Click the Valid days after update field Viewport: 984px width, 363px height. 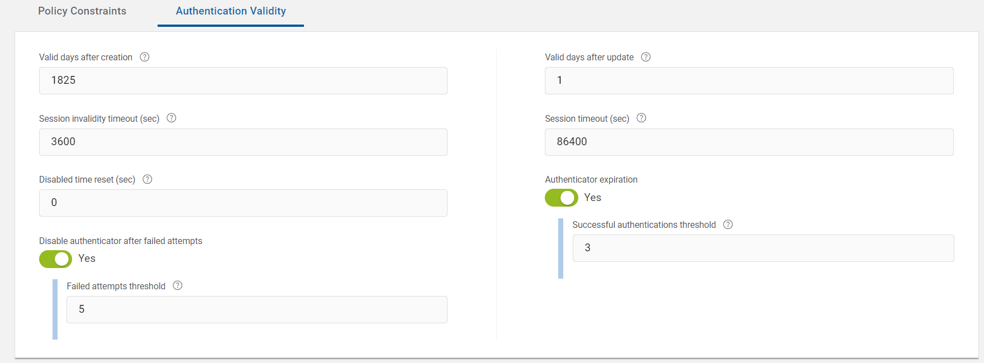click(749, 80)
